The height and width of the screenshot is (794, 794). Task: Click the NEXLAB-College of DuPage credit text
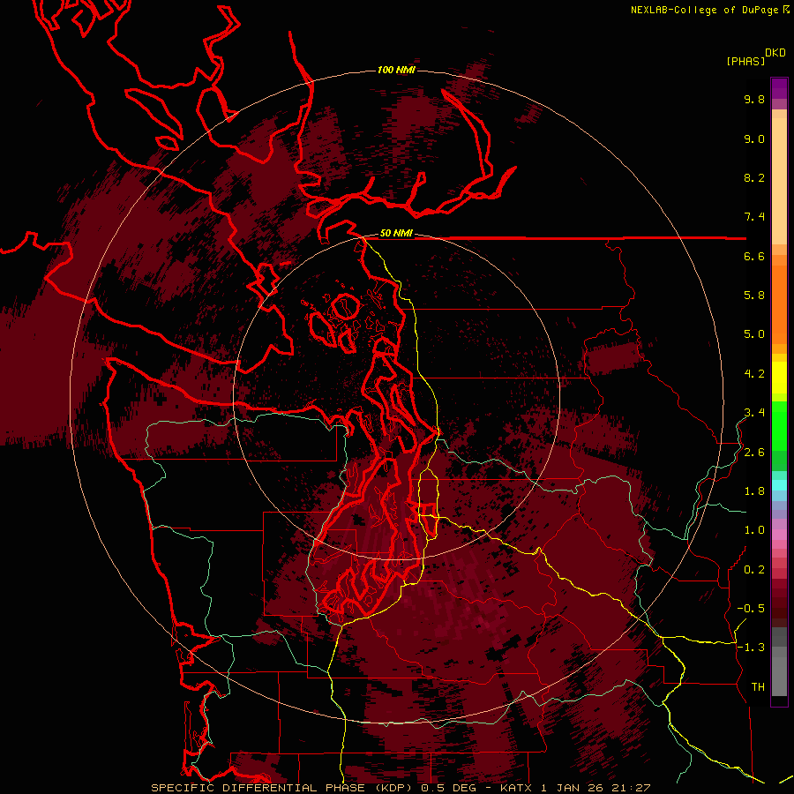click(x=706, y=10)
